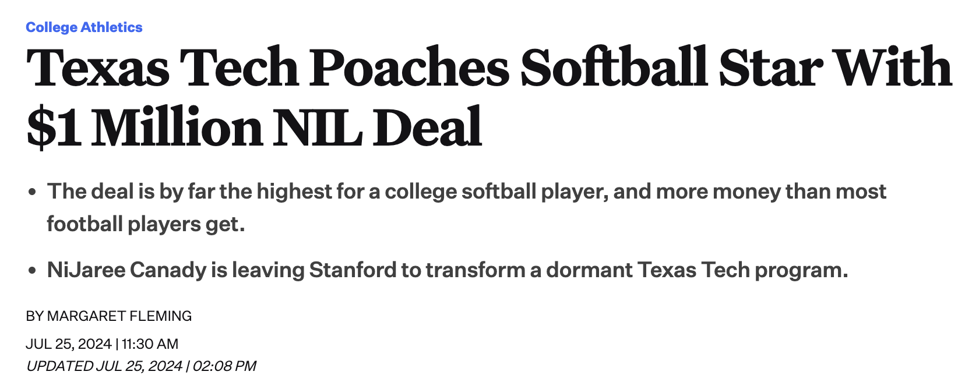
Task: Click 'Texas Tech program' in second bullet
Action: [x=742, y=270]
